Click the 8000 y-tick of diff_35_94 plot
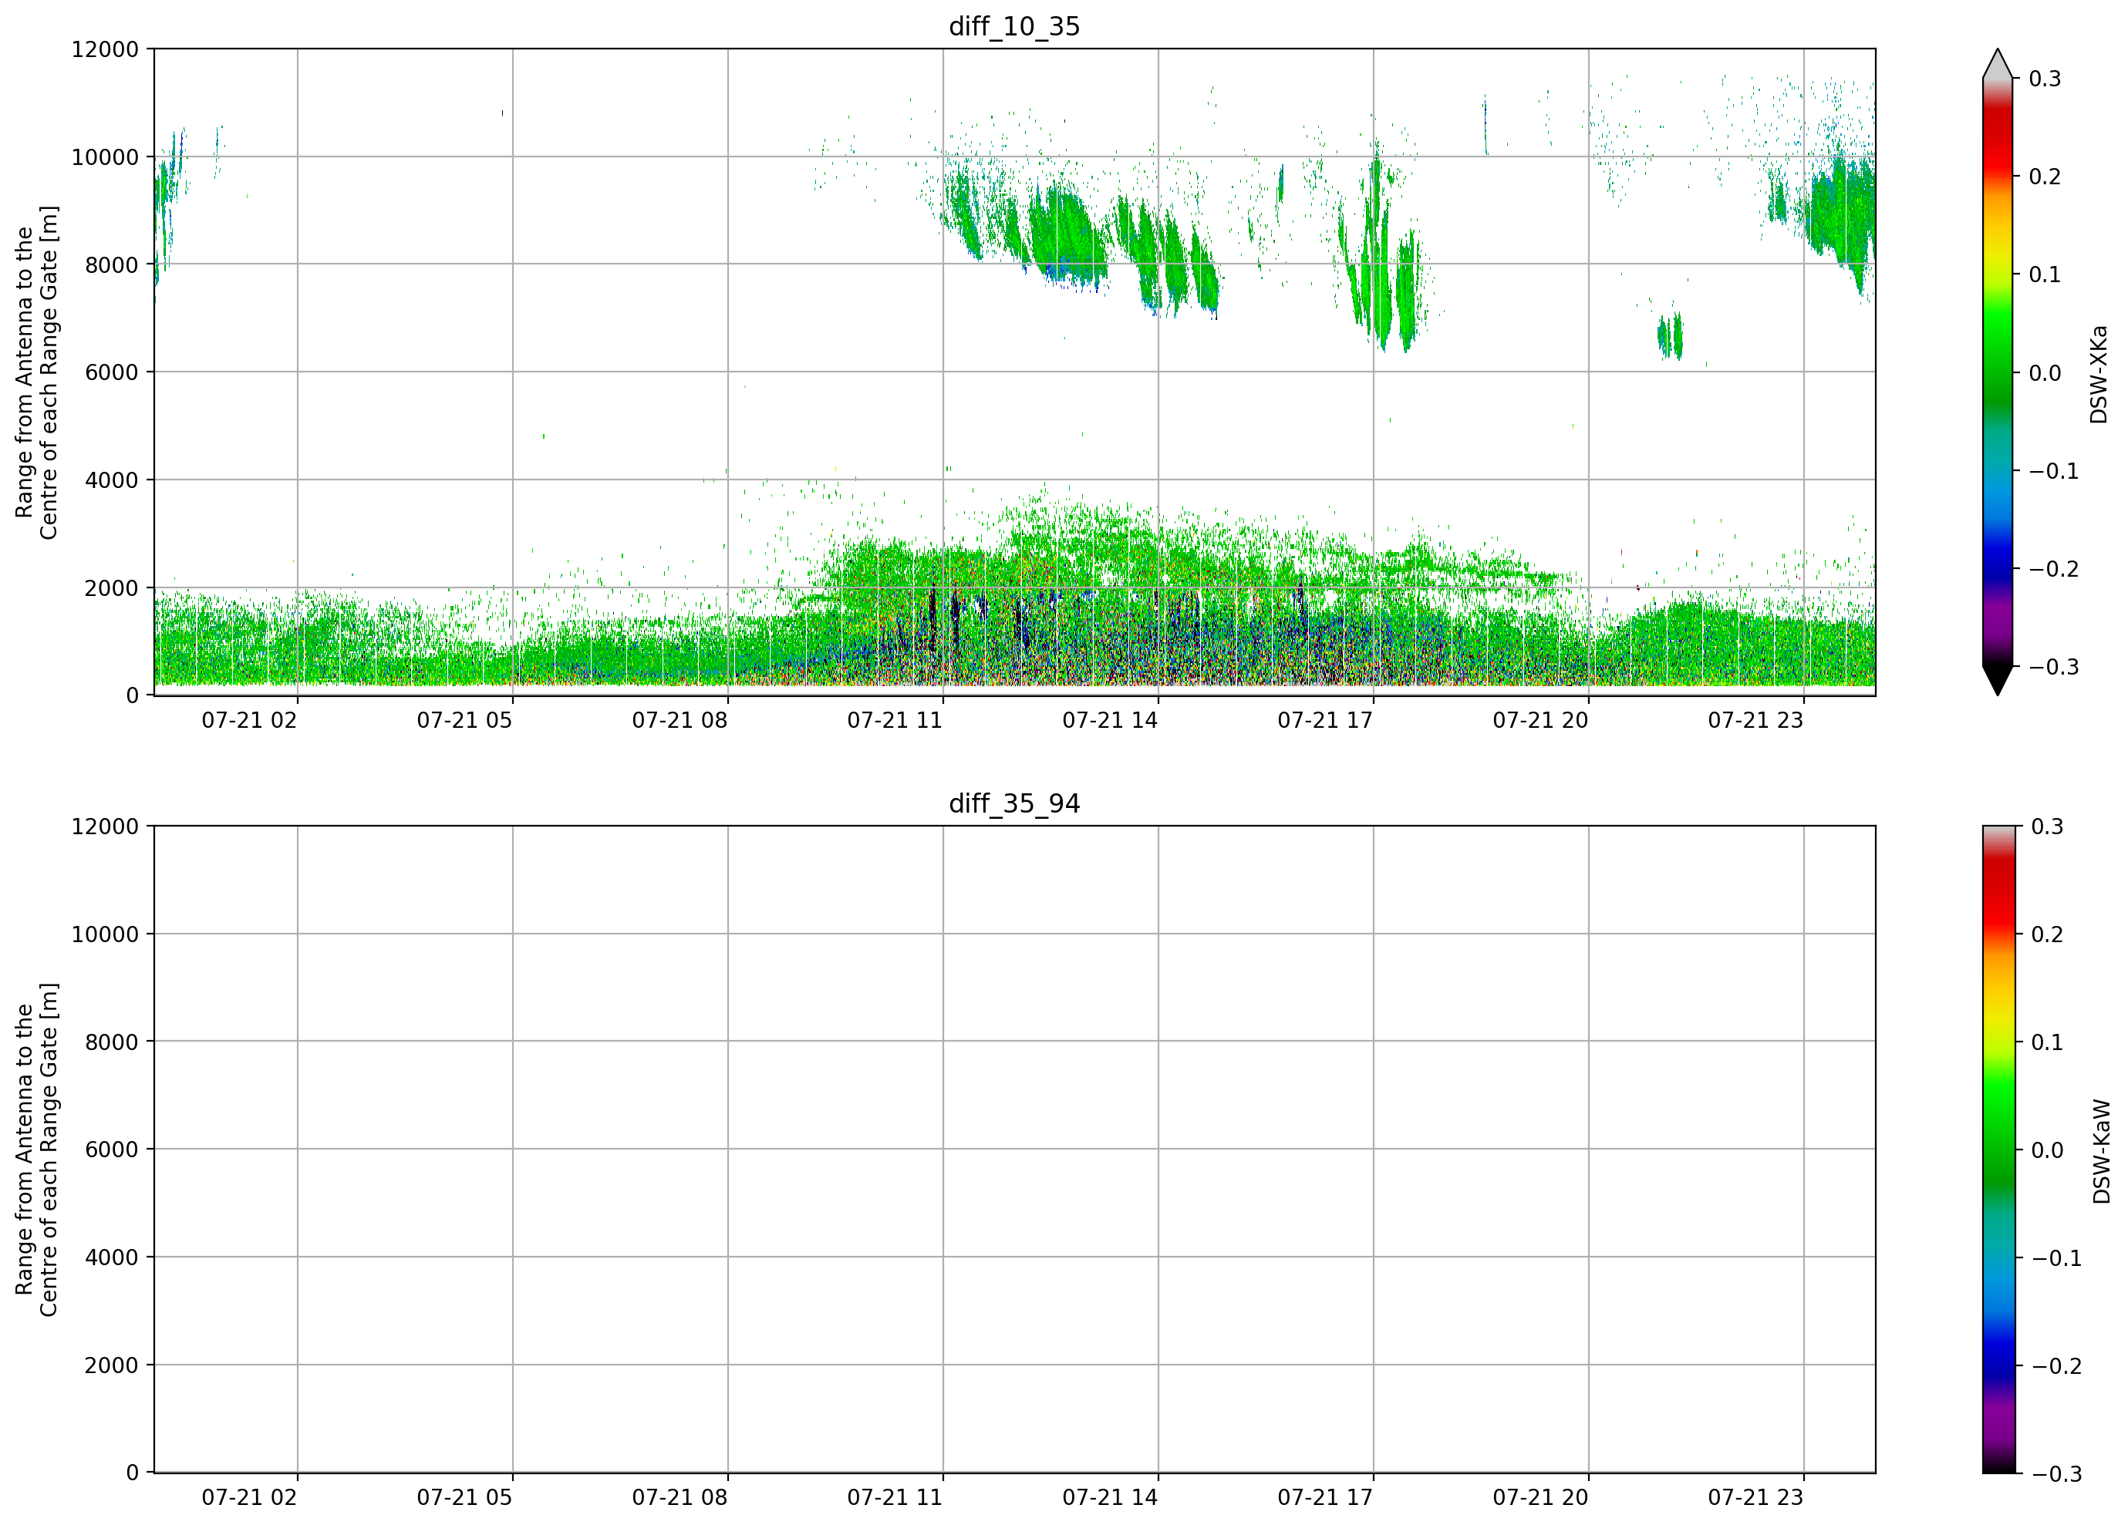The height and width of the screenshot is (1525, 2128). point(112,1042)
